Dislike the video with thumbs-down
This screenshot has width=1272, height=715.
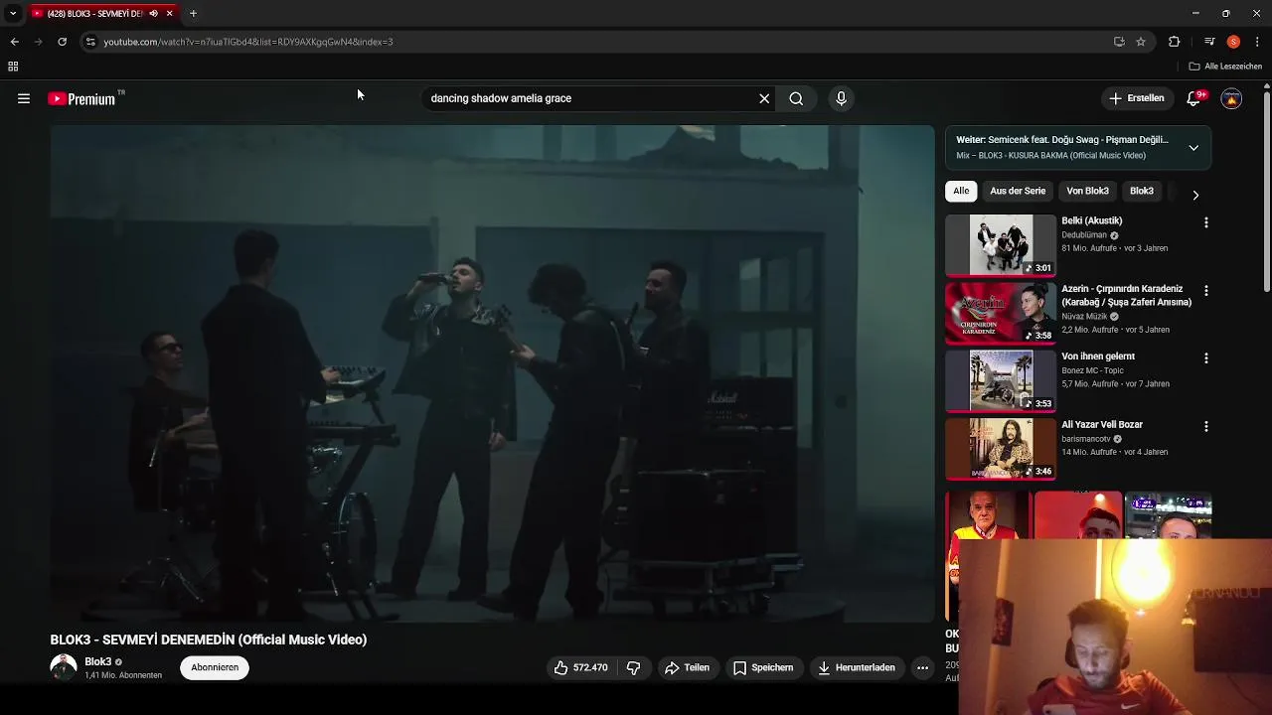tap(634, 667)
